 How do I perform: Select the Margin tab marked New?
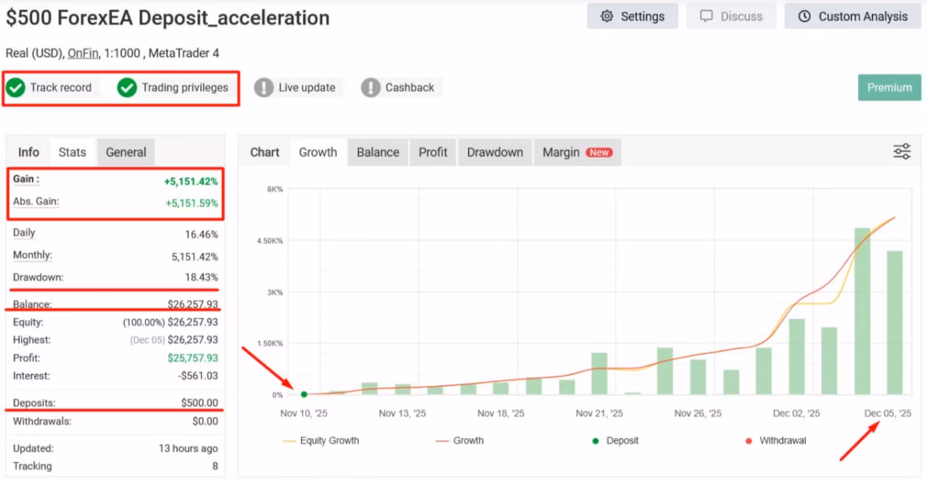coord(577,152)
